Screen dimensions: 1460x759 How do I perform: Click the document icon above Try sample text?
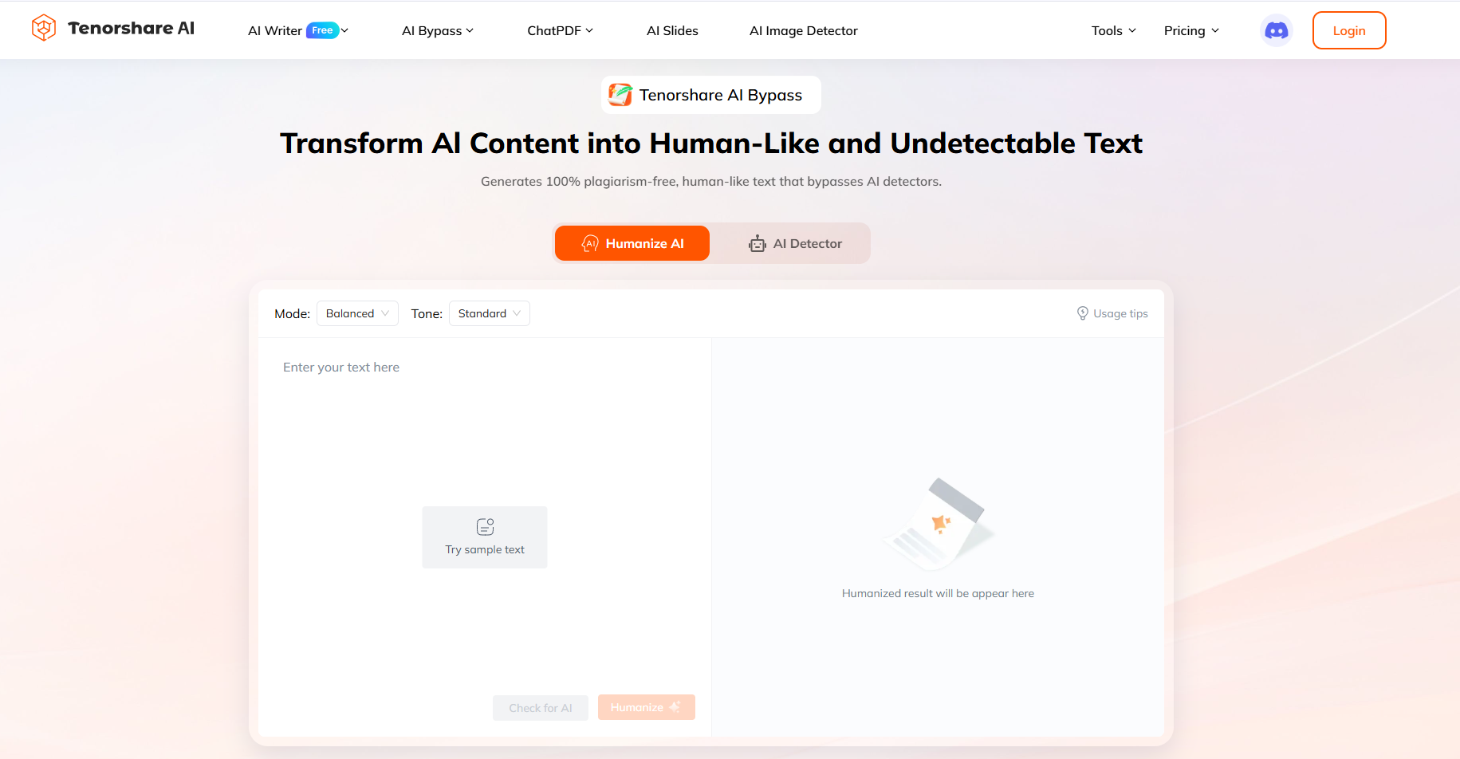pyautogui.click(x=484, y=525)
